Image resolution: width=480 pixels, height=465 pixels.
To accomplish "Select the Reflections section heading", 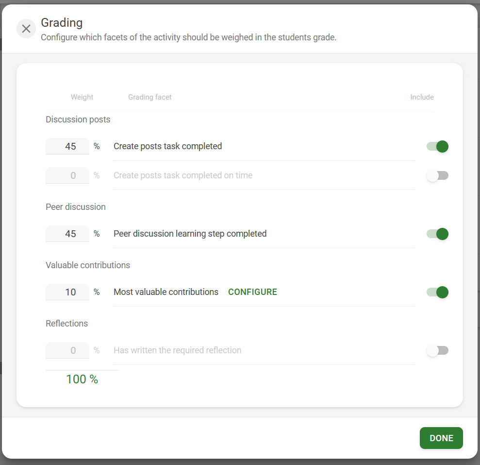I will click(66, 324).
